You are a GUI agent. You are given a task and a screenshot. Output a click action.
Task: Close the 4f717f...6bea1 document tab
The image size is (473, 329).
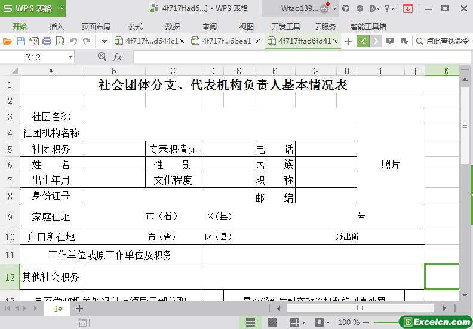(x=258, y=41)
